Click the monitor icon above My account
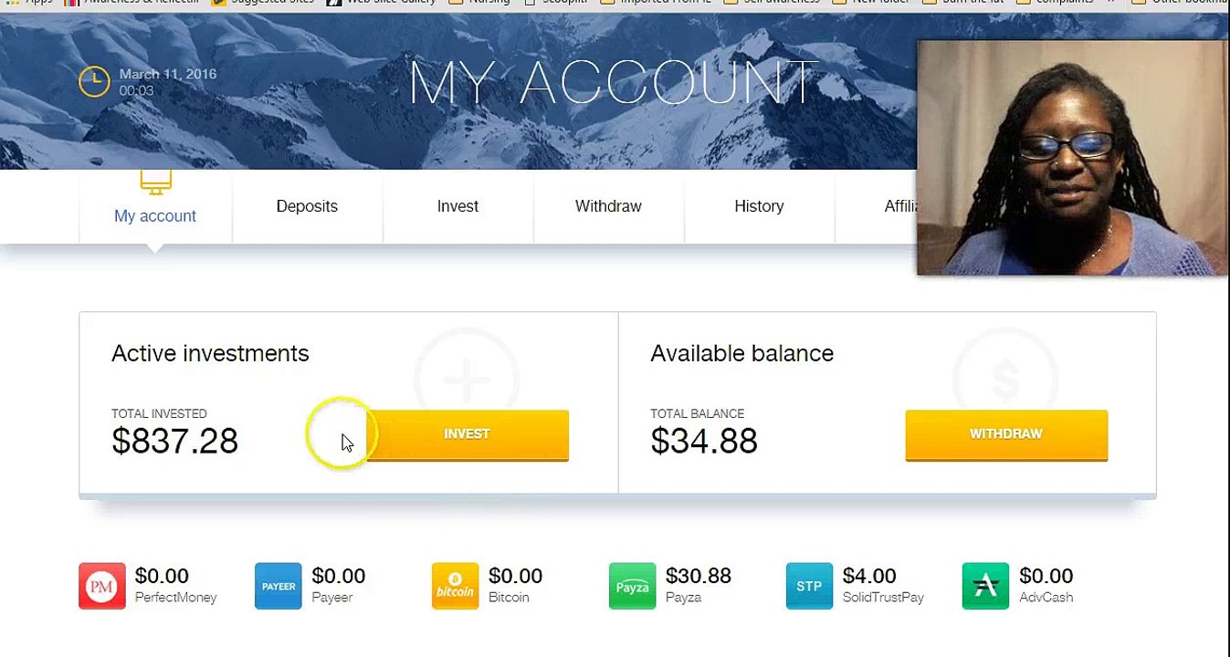 click(x=155, y=182)
